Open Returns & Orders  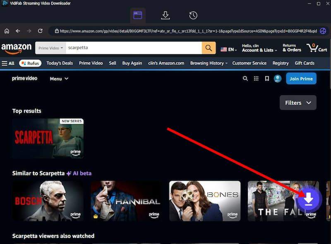(292, 48)
